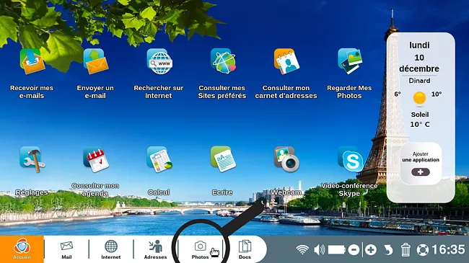Open the trash bin icon
This screenshot has width=469, height=263.
(406, 249)
